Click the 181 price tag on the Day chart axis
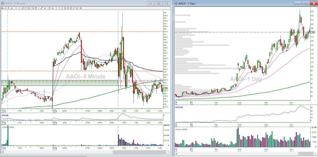This screenshot has height=157, width=318. point(312,32)
